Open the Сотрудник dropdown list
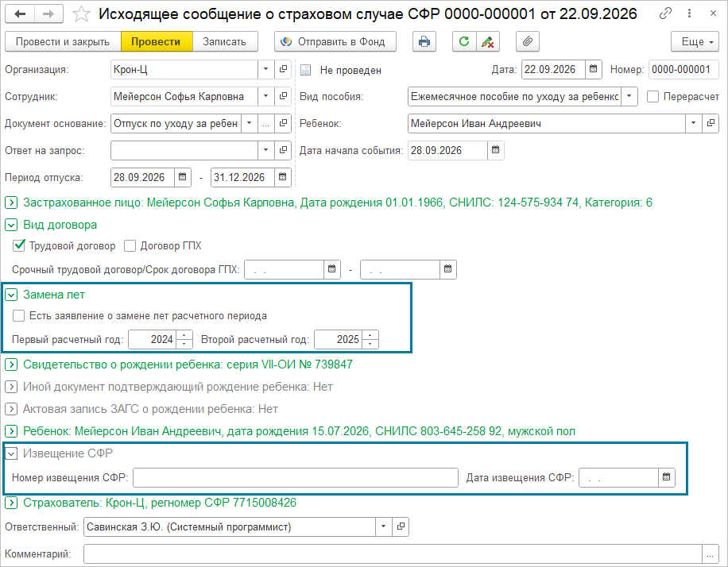 (265, 97)
